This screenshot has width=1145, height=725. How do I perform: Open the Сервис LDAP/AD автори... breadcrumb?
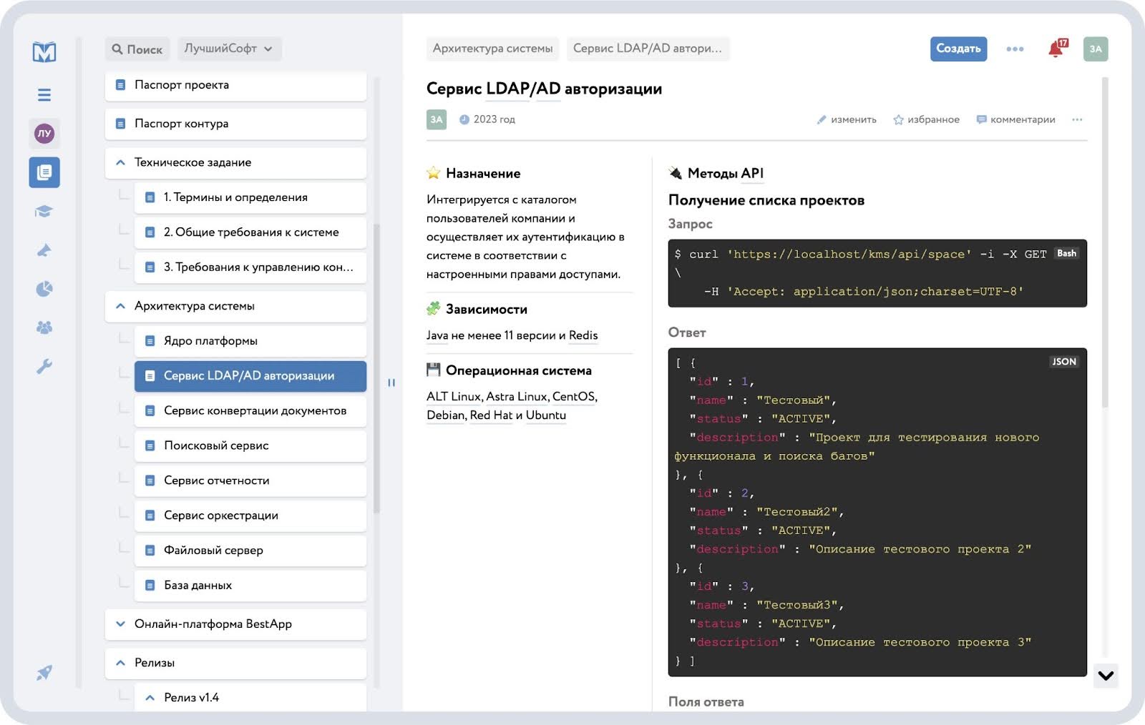pos(648,49)
